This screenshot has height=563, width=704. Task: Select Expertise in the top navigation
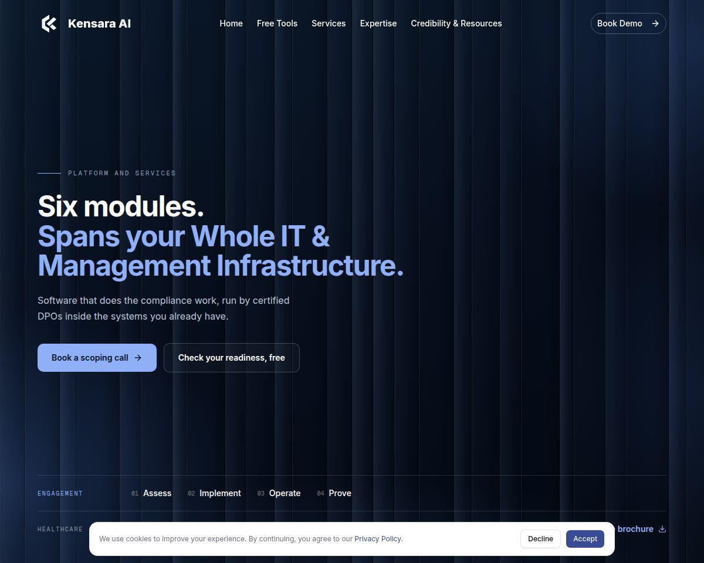(378, 23)
